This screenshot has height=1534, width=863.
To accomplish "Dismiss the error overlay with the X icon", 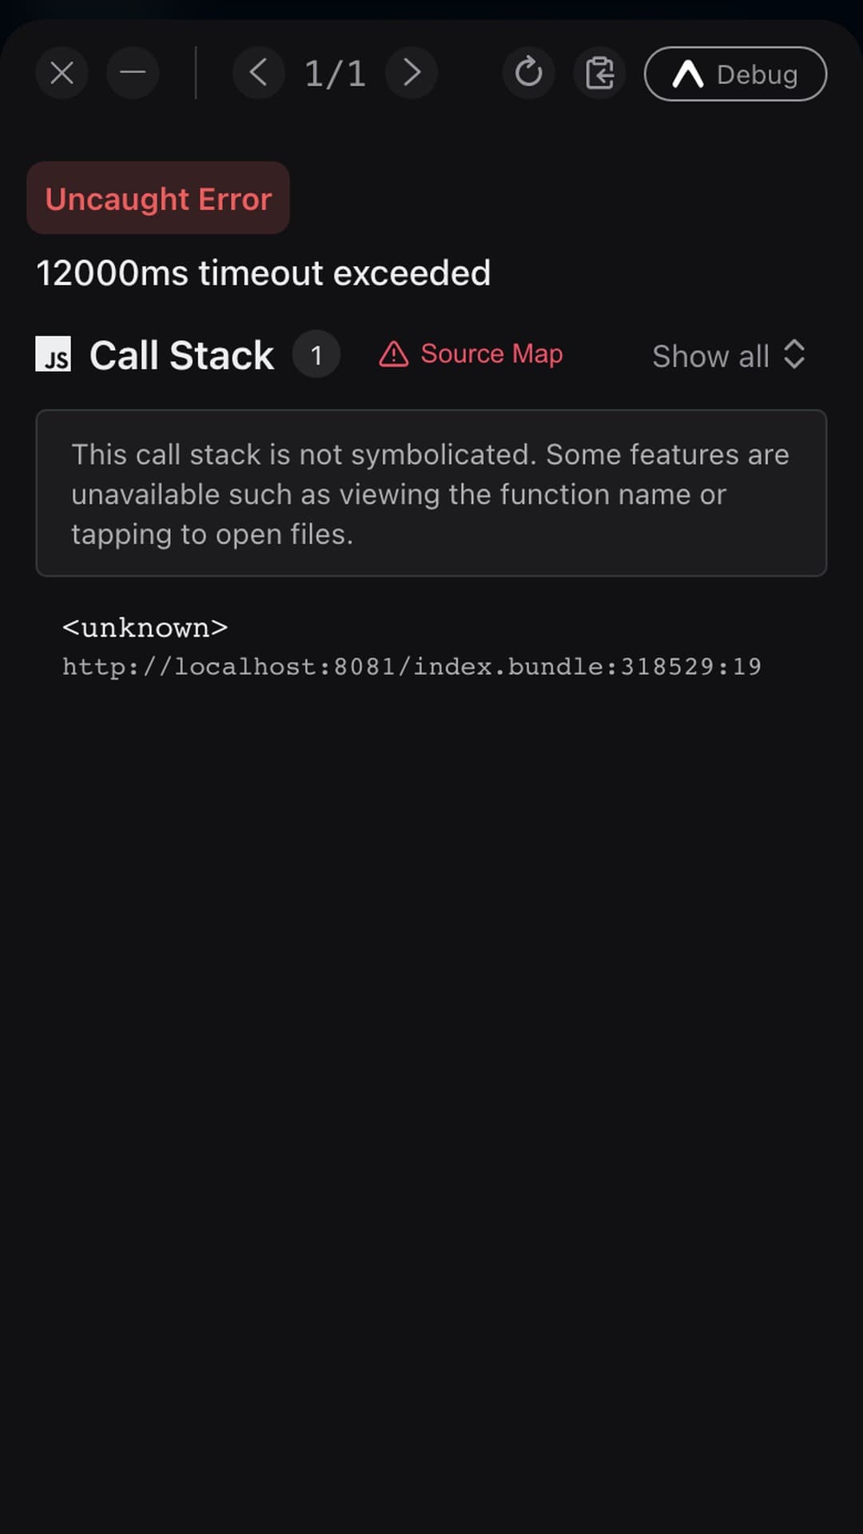I will click(62, 74).
